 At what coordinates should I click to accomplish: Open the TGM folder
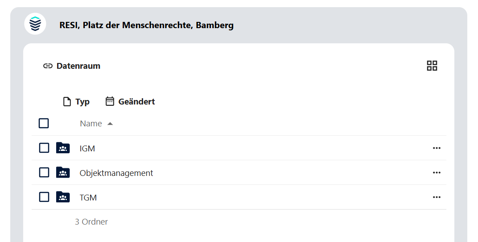click(88, 197)
